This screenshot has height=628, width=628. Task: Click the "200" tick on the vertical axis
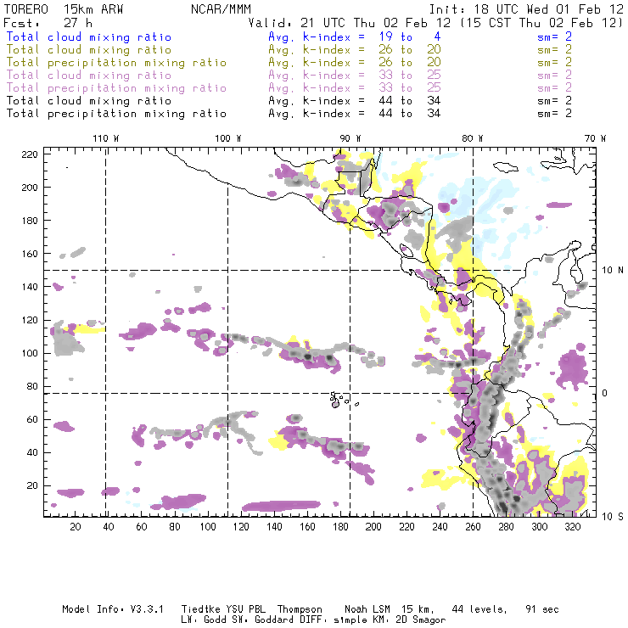point(30,188)
